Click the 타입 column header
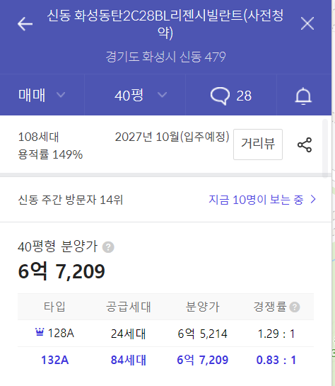 pyautogui.click(x=54, y=307)
